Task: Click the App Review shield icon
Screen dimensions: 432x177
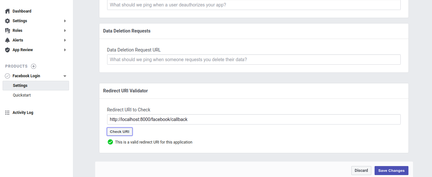Action: (7, 50)
